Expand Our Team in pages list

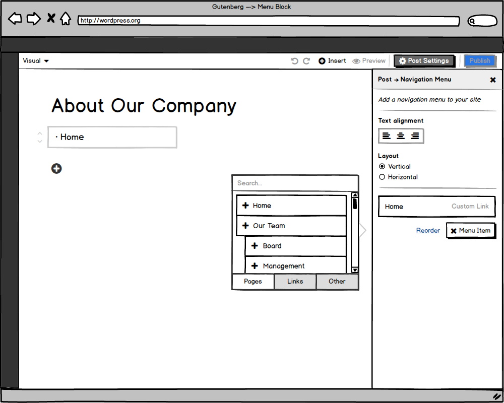coord(246,226)
